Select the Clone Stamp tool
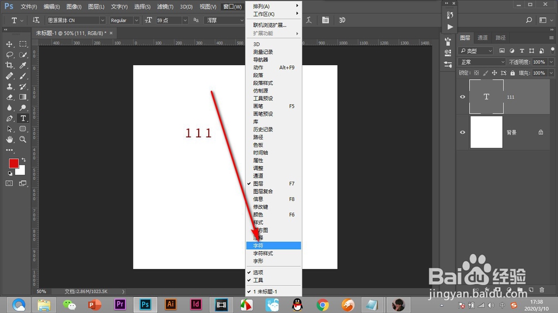 [x=9, y=86]
